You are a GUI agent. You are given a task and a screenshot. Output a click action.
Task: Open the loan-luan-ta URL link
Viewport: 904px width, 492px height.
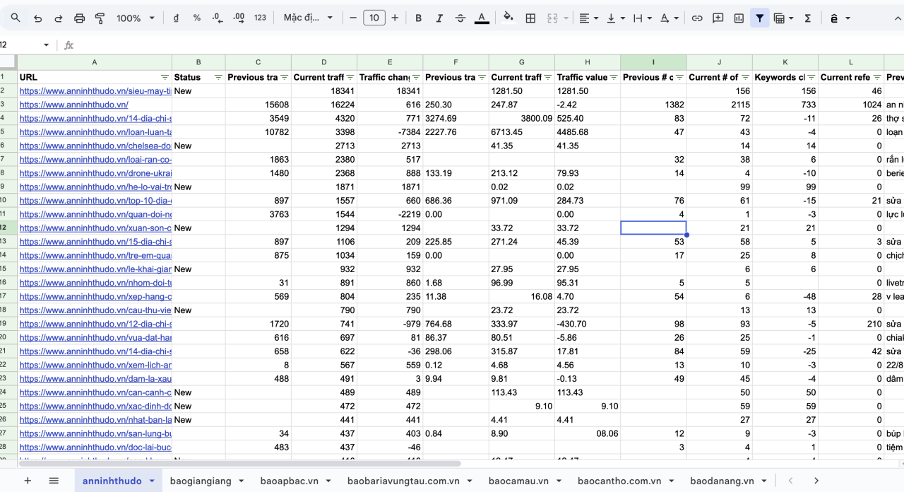pyautogui.click(x=95, y=132)
